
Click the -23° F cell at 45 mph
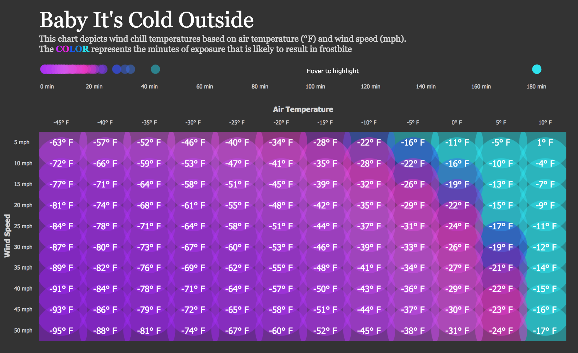point(501,310)
